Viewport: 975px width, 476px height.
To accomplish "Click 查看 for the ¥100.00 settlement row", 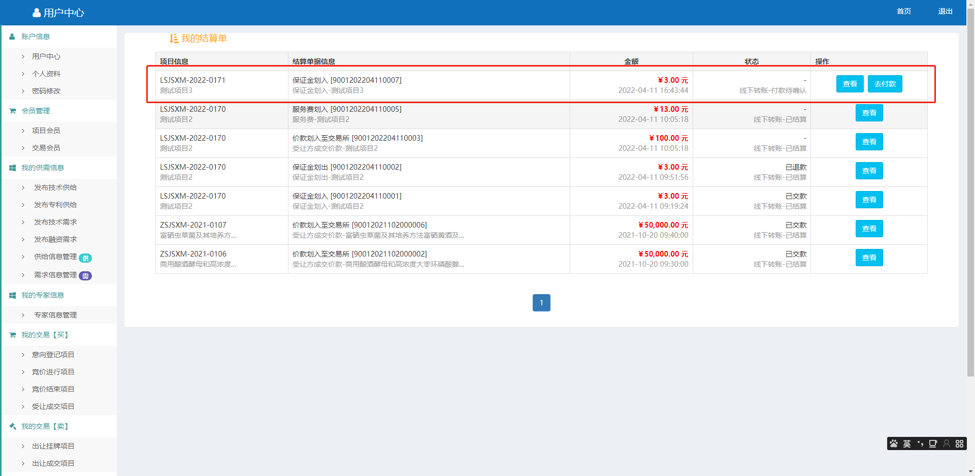I will [x=869, y=142].
